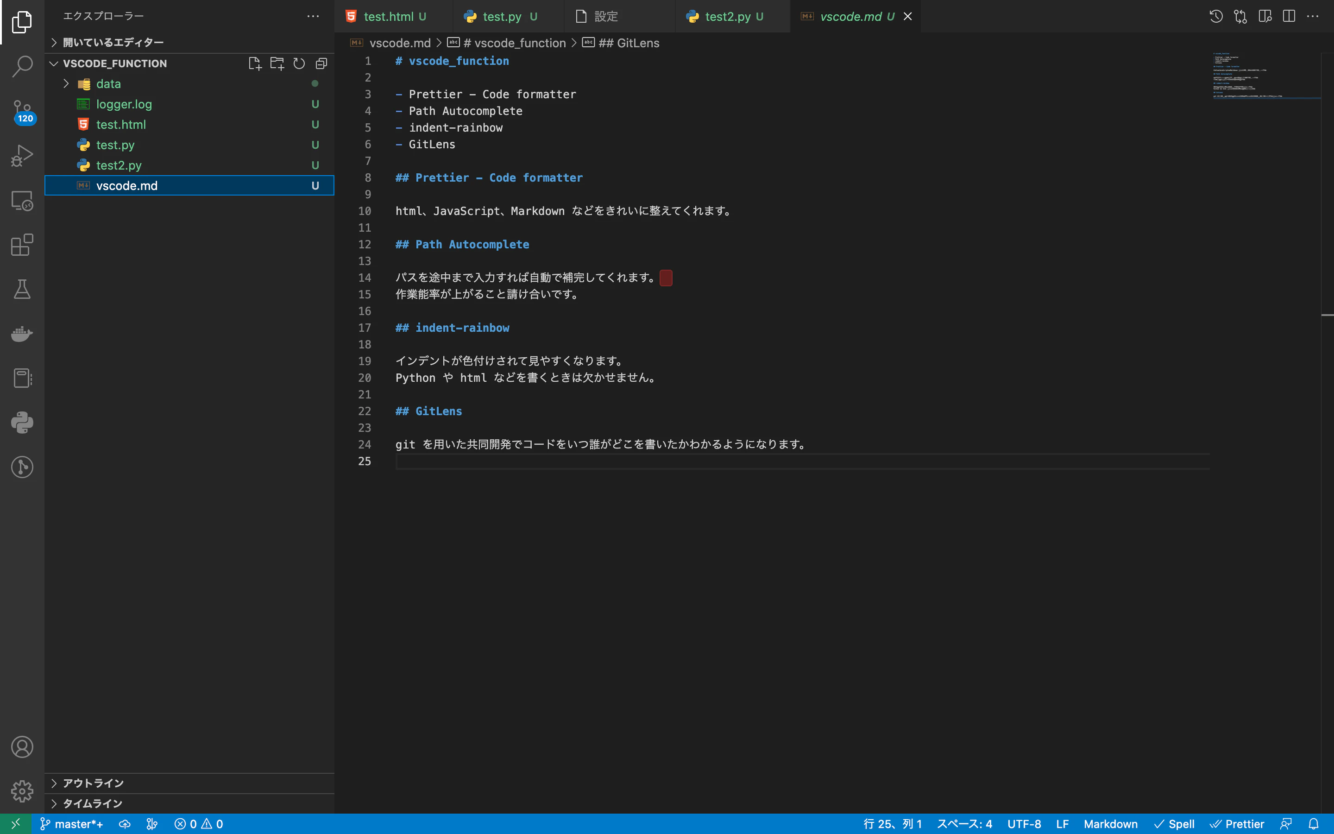The height and width of the screenshot is (834, 1334).
Task: Open Markdown preview to the side
Action: 1265,17
